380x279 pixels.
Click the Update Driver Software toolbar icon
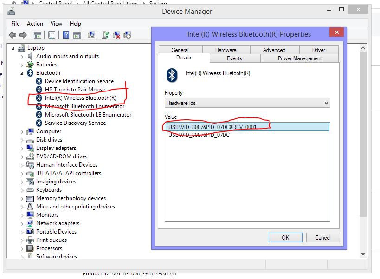click(106, 35)
